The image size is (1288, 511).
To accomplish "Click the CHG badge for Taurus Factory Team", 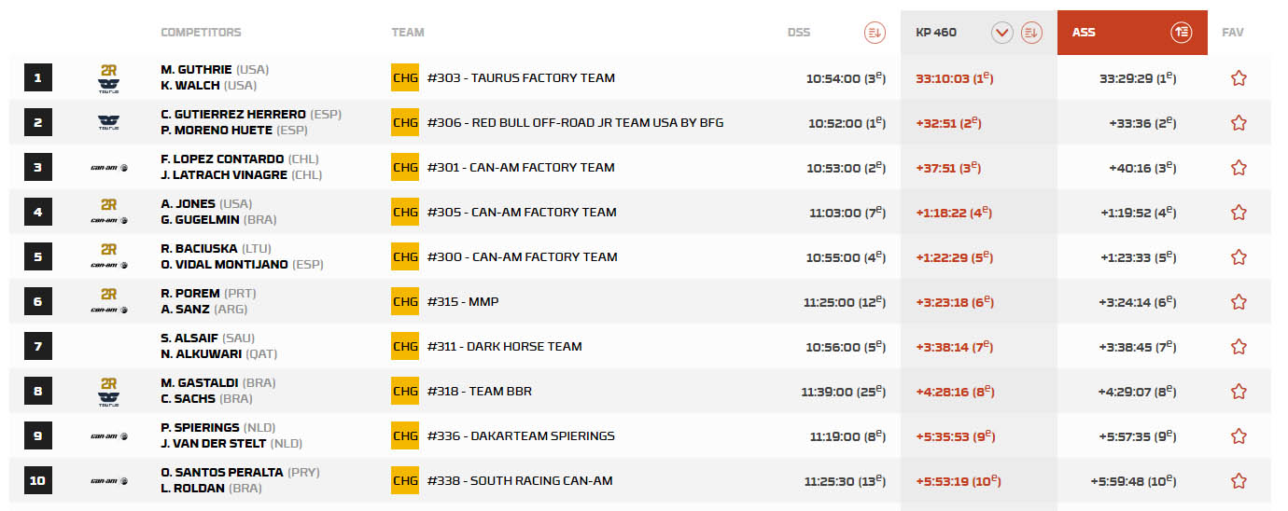I will (405, 78).
